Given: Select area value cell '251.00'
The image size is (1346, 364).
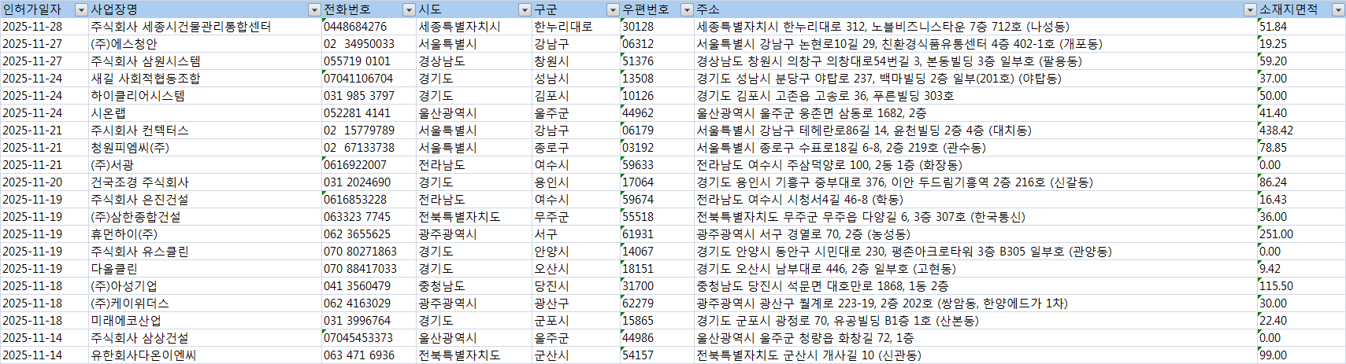Looking at the screenshot, I should click(1301, 234).
